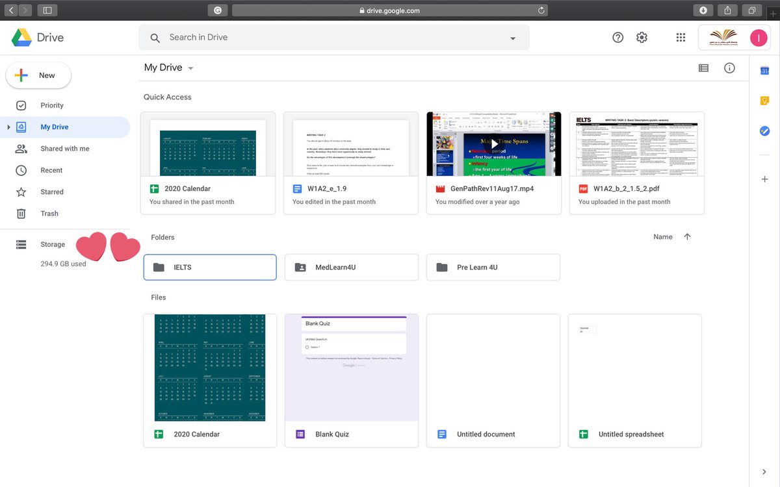Click the search magnifier icon
Screen dimensions: 780x487
[x=155, y=38]
